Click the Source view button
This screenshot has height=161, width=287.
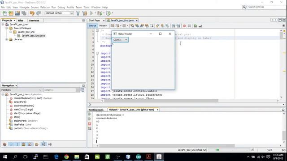(x=92, y=26)
